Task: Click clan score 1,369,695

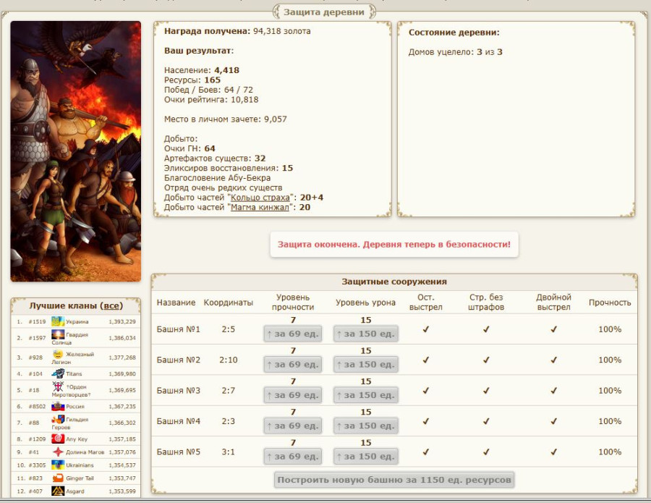Action: click(122, 390)
